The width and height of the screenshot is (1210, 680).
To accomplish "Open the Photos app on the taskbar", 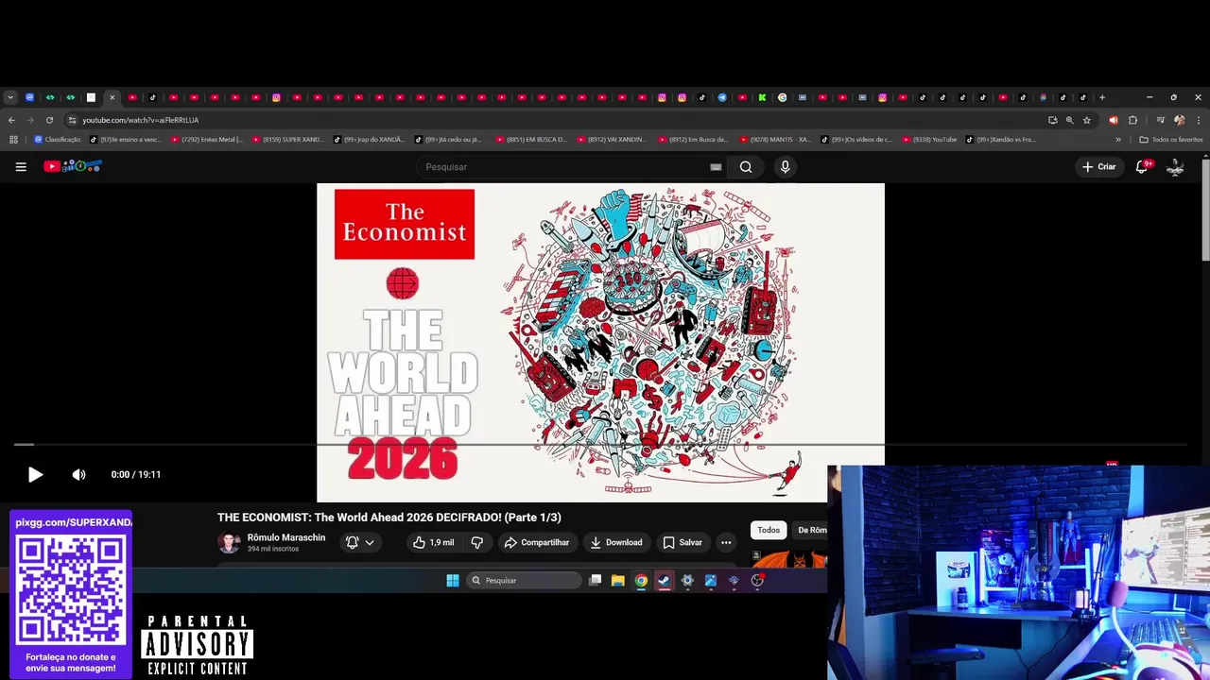I will click(x=711, y=581).
